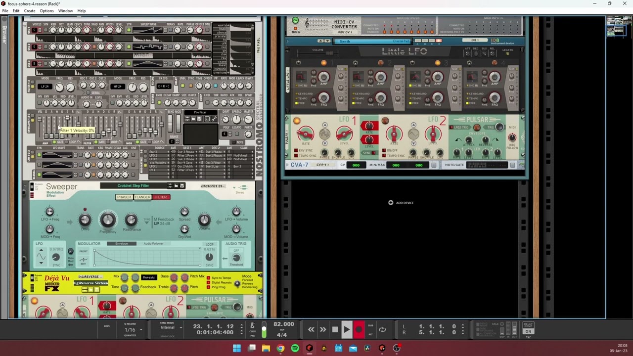Toggle Ping Pong on Déjà Vu
Image resolution: width=633 pixels, height=356 pixels.
coord(208,287)
